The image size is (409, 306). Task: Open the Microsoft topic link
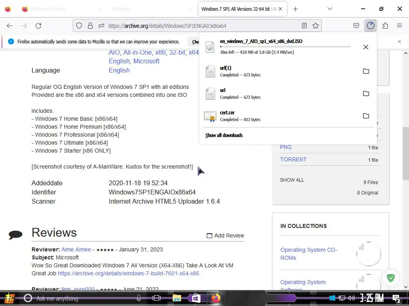146,61
